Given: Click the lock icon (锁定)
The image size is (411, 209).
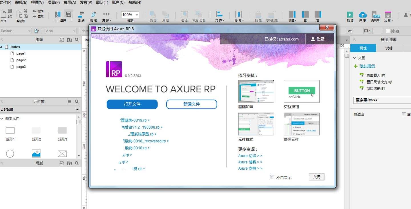Looking at the screenshot, I should [x=258, y=14].
